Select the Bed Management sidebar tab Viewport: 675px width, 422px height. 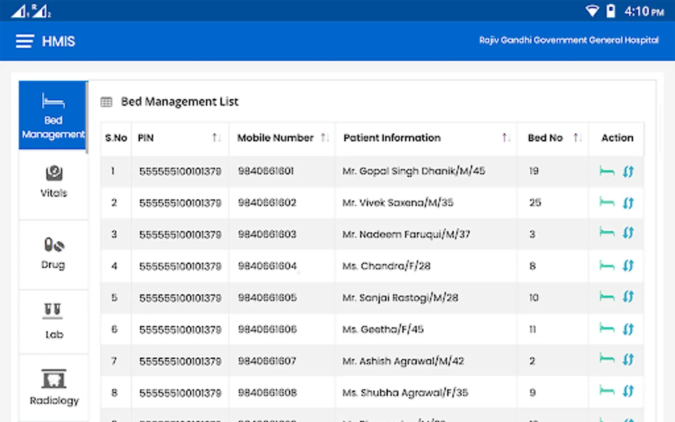(x=53, y=116)
